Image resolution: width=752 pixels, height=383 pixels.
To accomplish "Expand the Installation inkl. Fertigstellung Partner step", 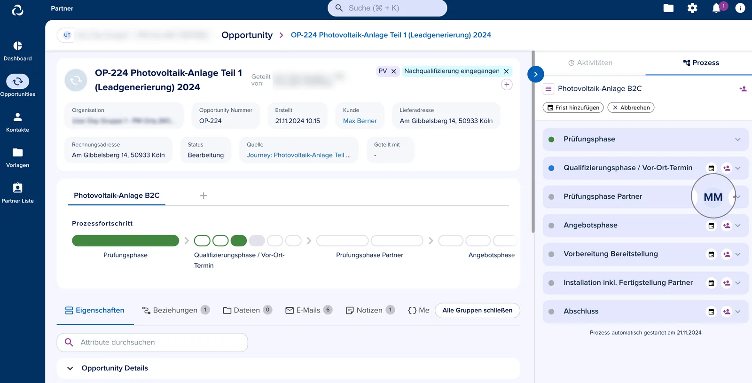I will [x=738, y=283].
